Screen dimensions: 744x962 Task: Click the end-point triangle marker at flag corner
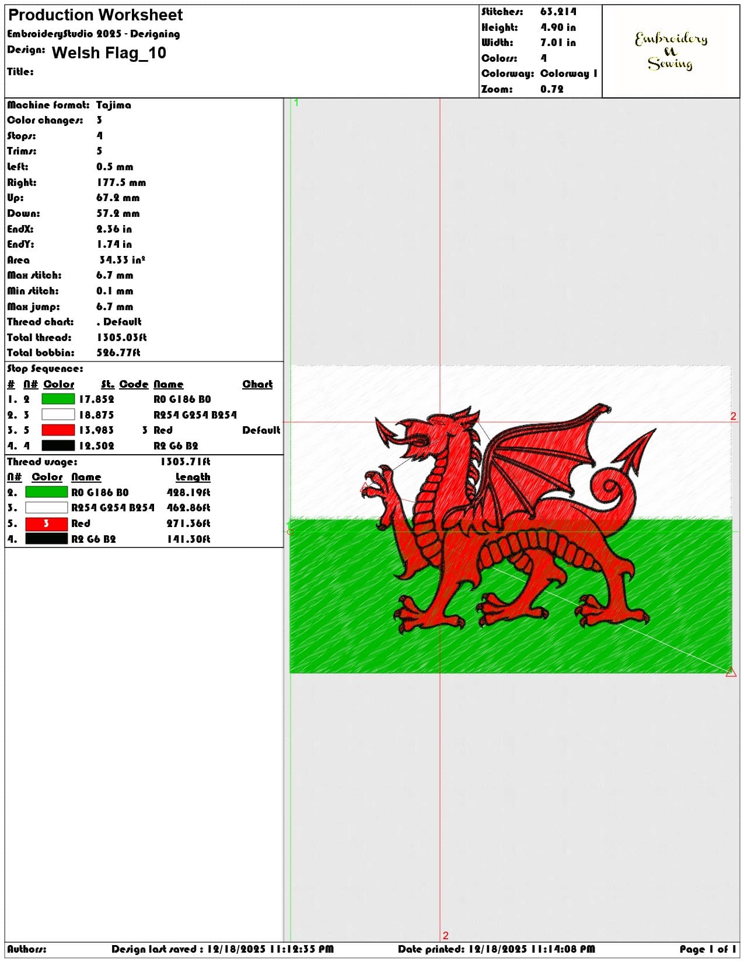pyautogui.click(x=731, y=672)
